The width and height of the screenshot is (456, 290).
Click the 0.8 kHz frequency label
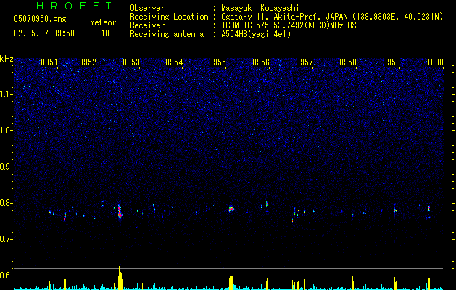point(6,203)
